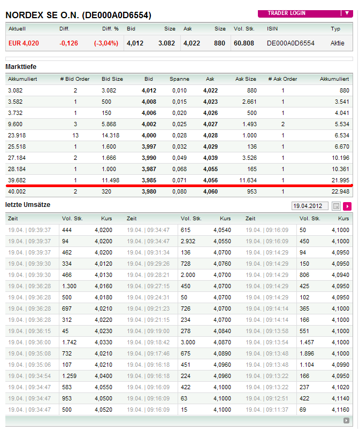Click bid size 11.498
The image size is (359, 432).
111,181
